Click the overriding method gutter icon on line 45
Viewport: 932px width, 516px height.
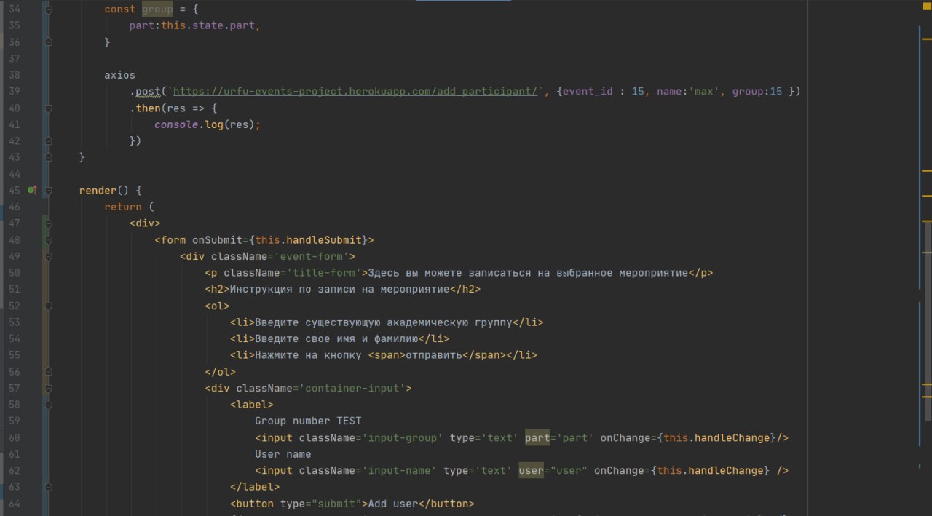click(31, 190)
